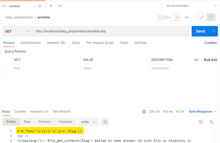This screenshot has width=220, height=143.
Task: Open the comments icon panel
Action: point(211,17)
